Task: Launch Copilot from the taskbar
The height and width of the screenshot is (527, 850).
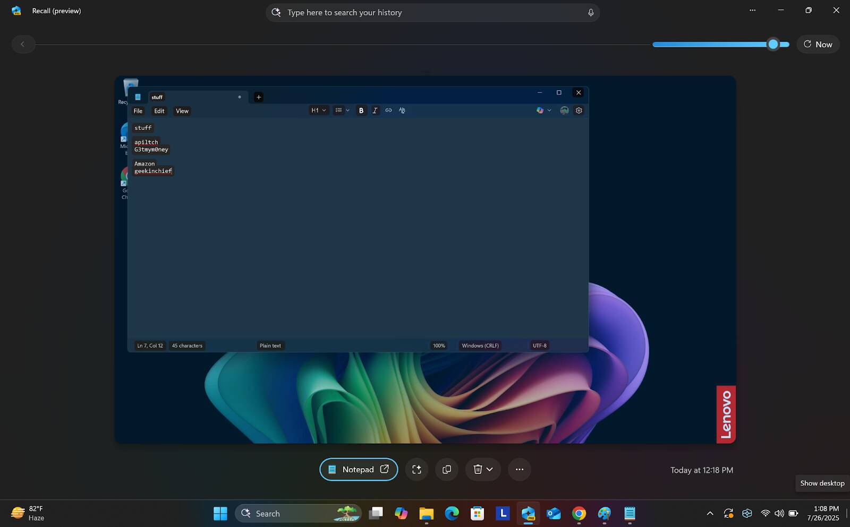Action: tap(401, 513)
